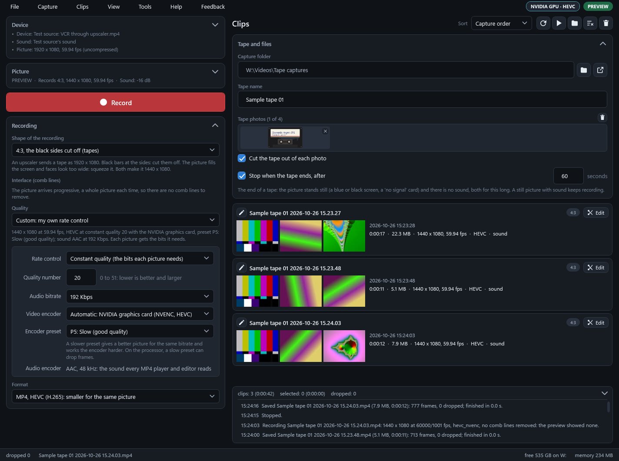Open the Video encoder dropdown
Viewport: 619px width, 461px height.
(140, 314)
